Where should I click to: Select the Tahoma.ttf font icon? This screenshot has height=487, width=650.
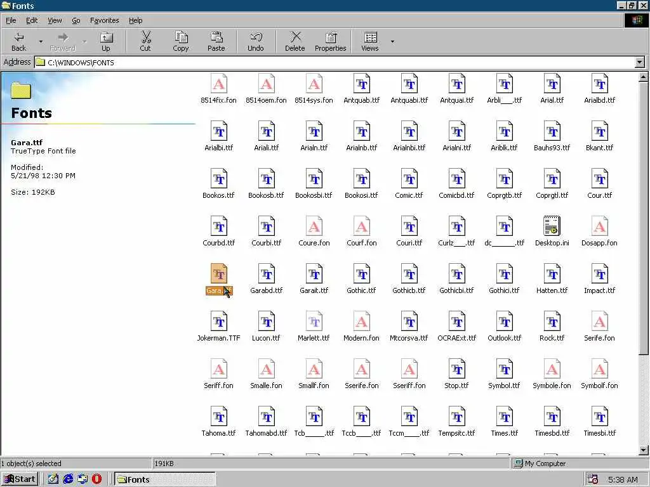(219, 422)
